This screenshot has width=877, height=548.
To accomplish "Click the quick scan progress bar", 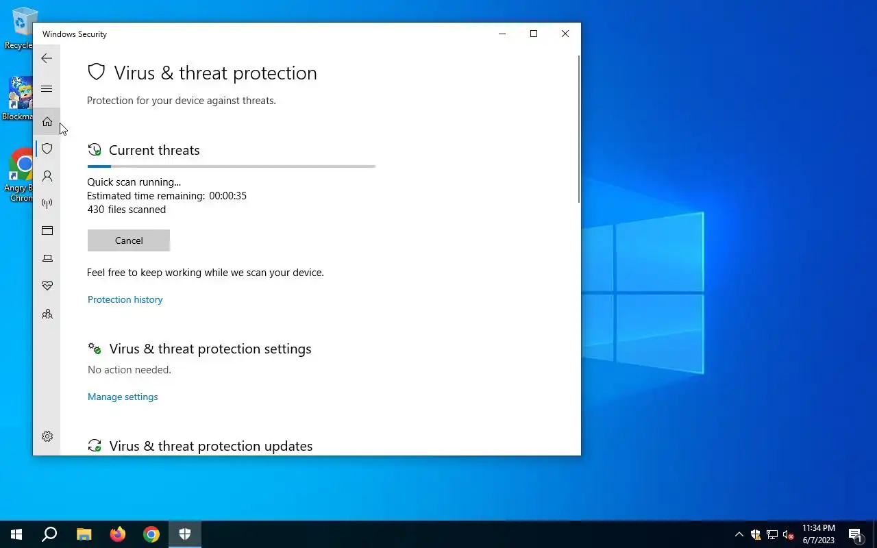I will [232, 166].
